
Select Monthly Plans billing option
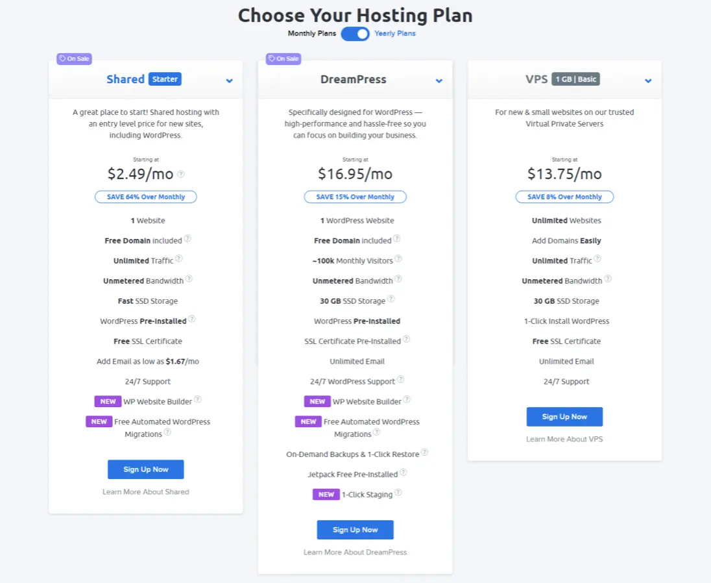pos(312,34)
